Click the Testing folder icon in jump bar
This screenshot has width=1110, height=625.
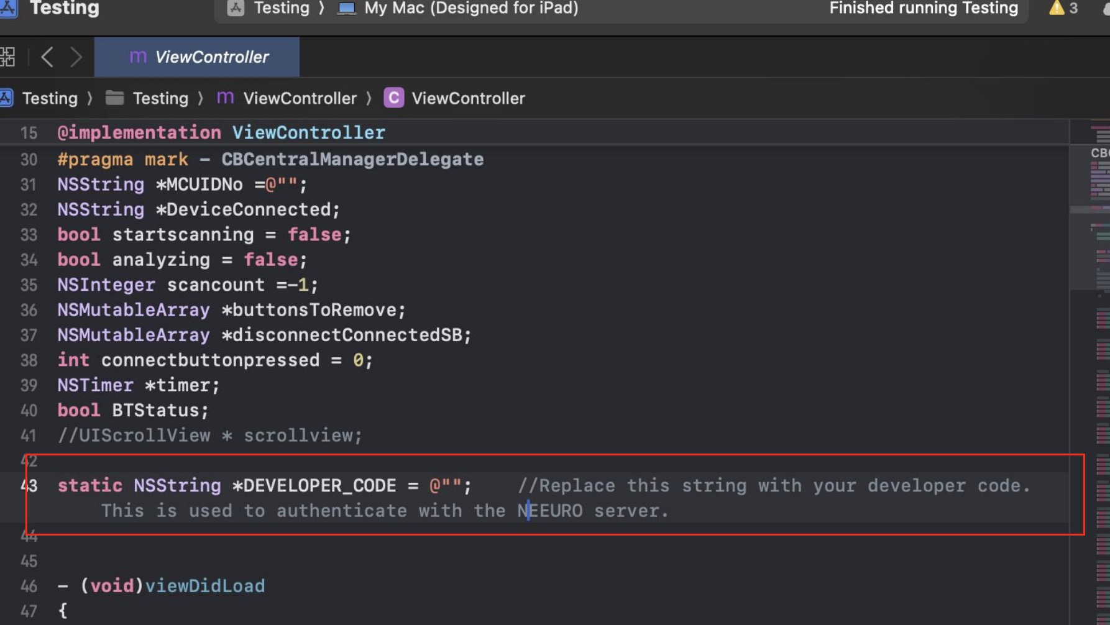[x=114, y=98]
